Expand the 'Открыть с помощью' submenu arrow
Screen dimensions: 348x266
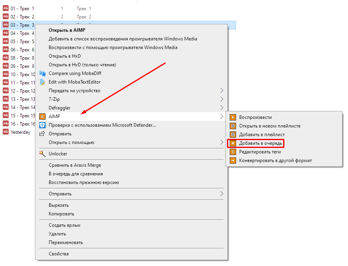(222, 142)
